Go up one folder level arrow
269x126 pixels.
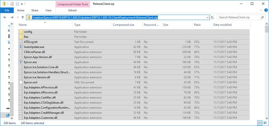[23, 17]
